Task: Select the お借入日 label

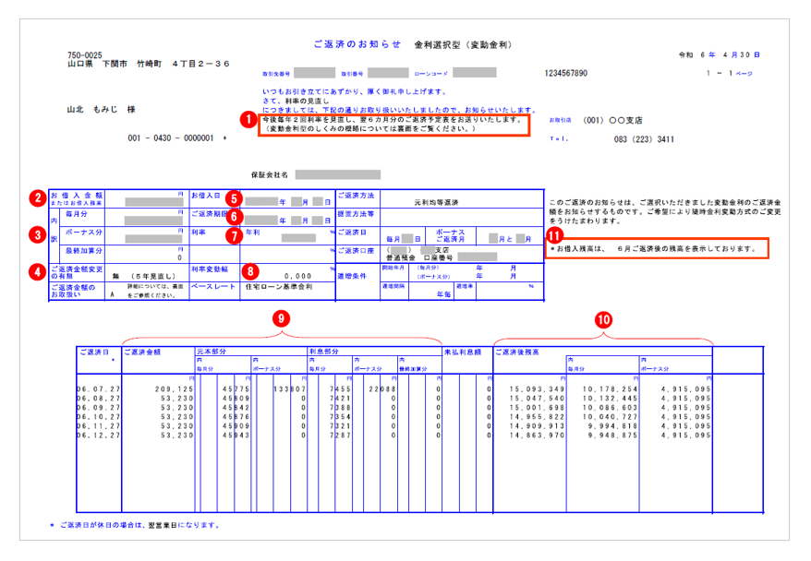Action: (x=206, y=196)
